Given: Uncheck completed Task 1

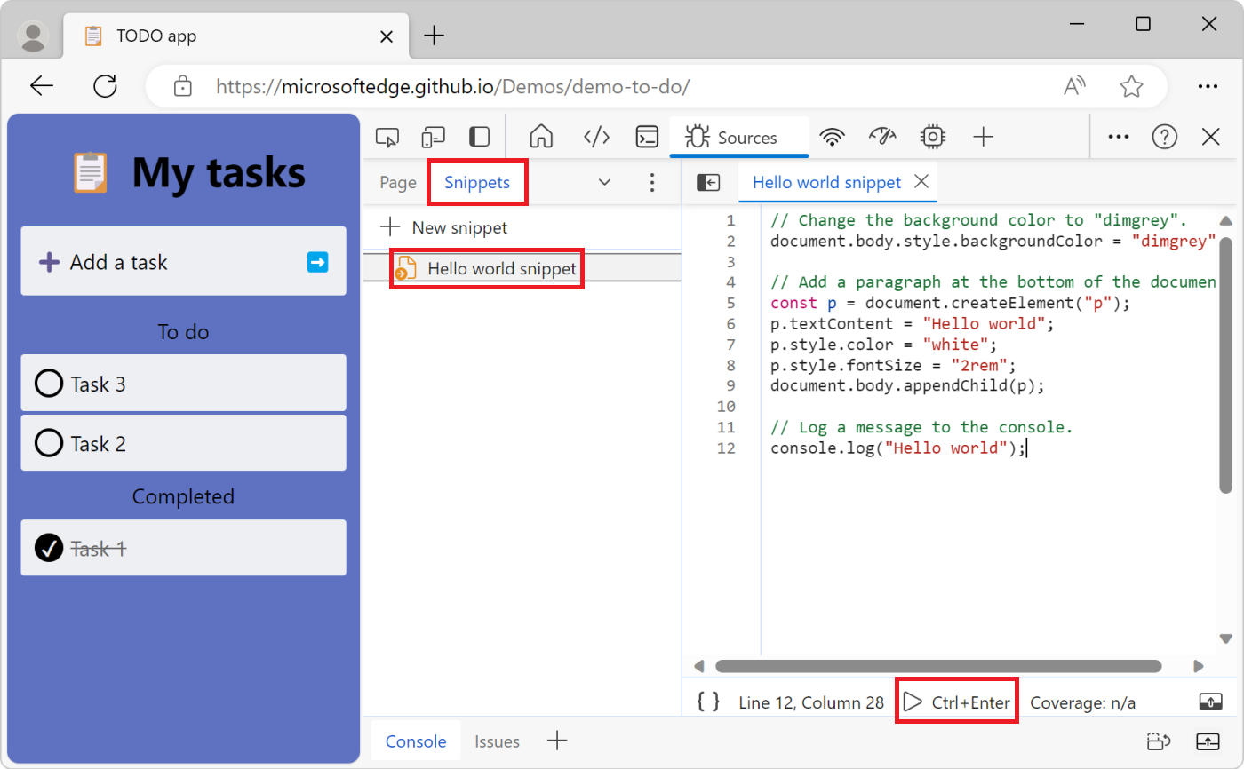Looking at the screenshot, I should (x=49, y=548).
